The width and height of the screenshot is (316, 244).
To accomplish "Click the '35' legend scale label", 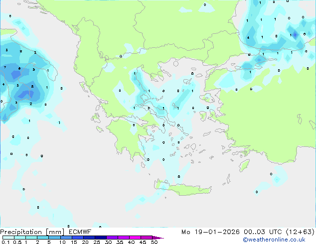I will (x=120, y=242).
